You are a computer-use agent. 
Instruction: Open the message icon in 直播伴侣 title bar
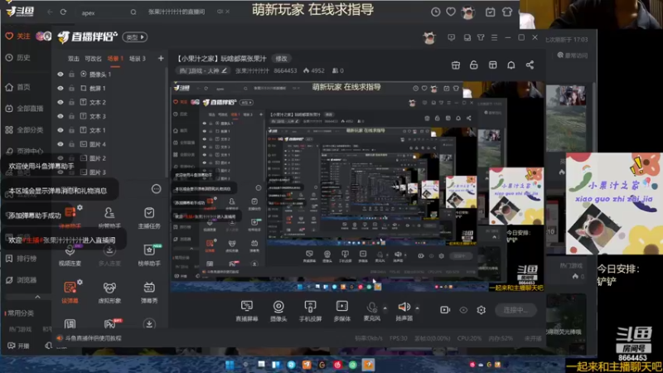coord(451,37)
